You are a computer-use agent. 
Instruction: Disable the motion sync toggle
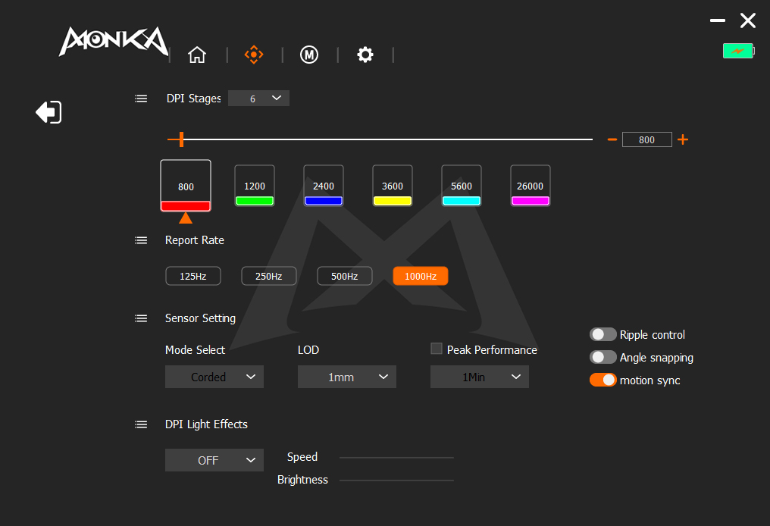click(x=603, y=380)
